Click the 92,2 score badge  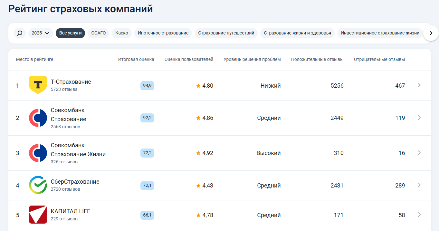coord(147,118)
